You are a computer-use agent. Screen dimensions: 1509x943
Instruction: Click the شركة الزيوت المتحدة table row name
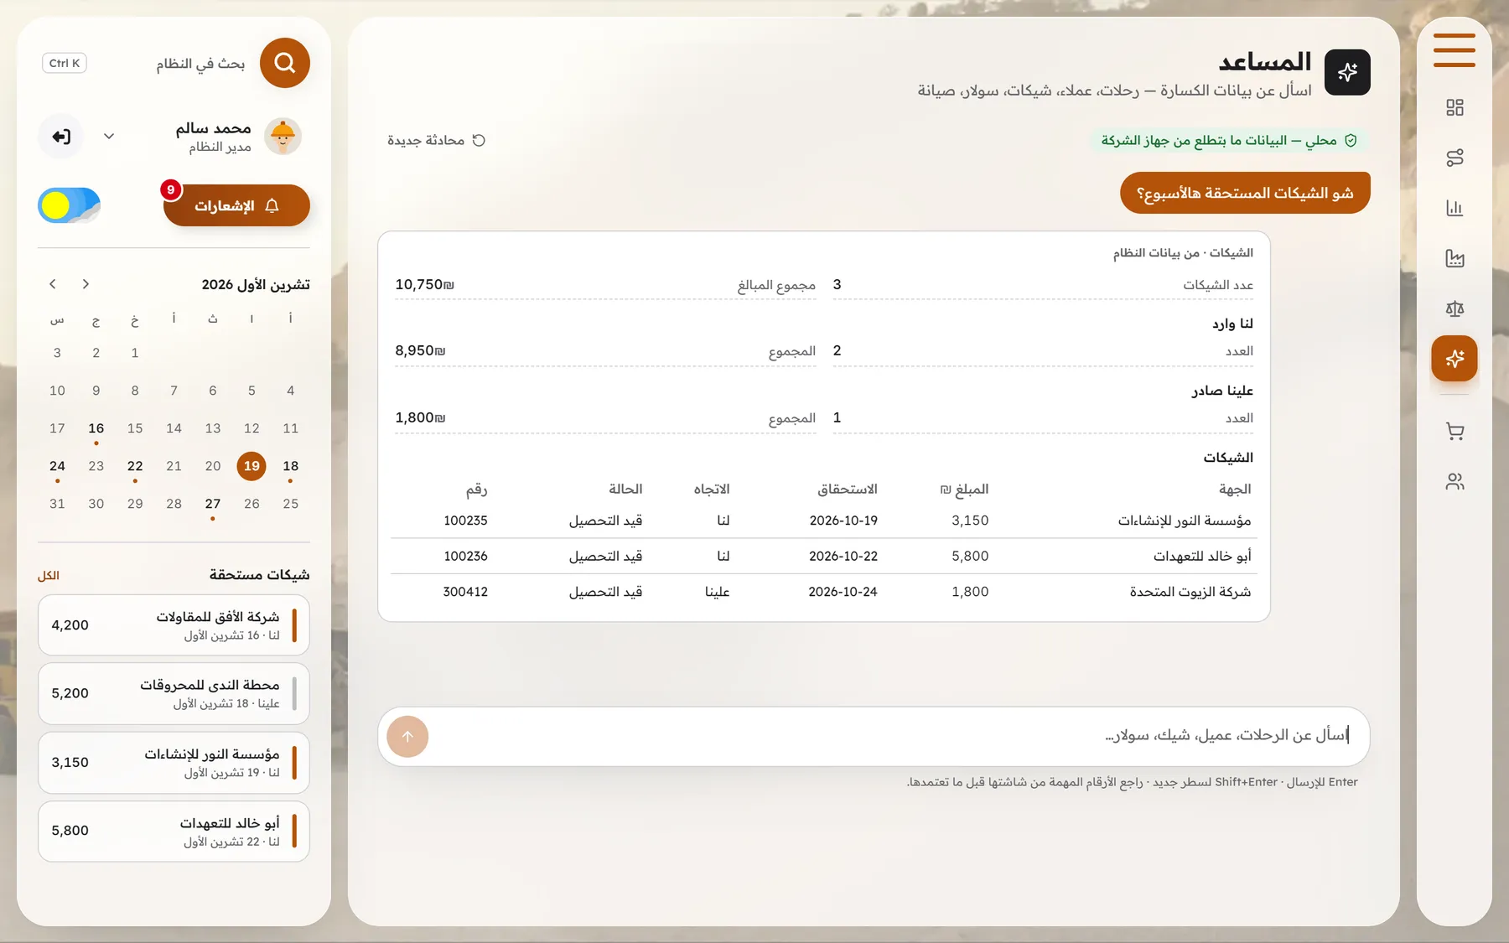[1190, 592]
